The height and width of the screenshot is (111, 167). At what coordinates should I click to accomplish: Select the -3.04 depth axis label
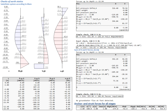(x=6, y=21)
